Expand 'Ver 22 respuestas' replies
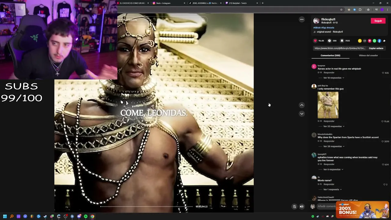 coord(334,127)
